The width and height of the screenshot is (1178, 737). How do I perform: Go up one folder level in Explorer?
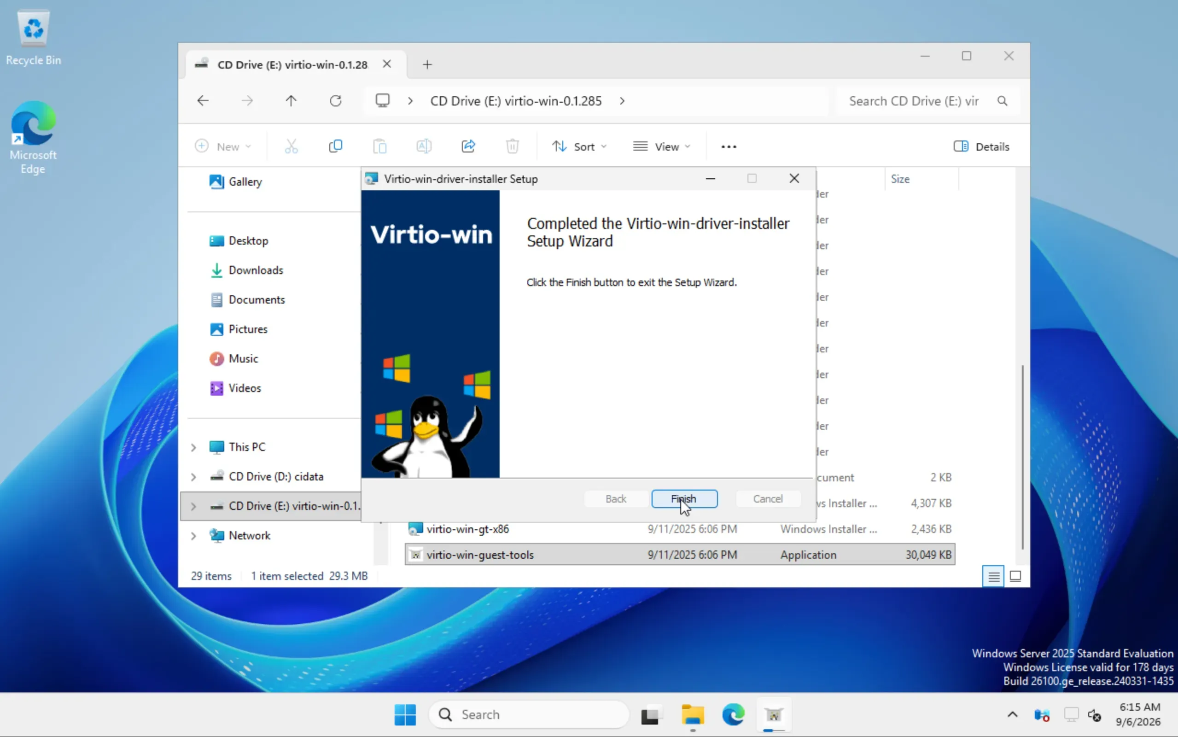click(x=291, y=101)
